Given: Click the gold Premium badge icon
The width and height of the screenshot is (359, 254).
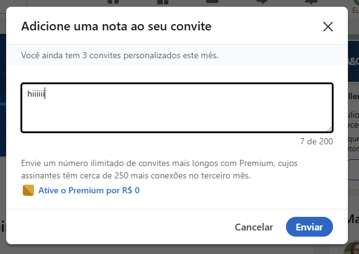Looking at the screenshot, I should click(x=28, y=190).
